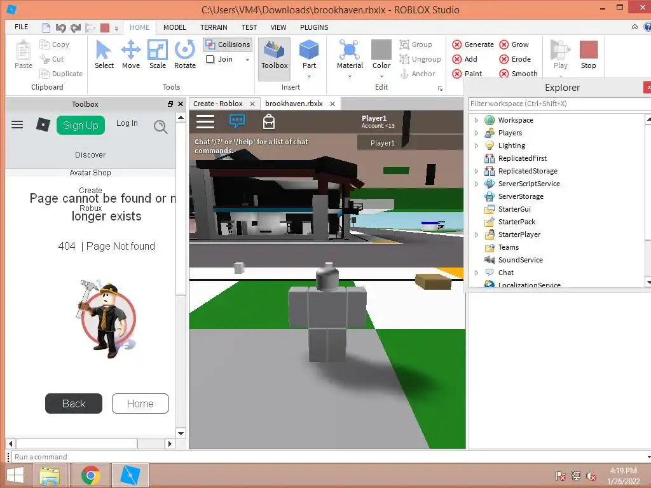The image size is (651, 488).
Task: Click the green Sign Up button
Action: click(x=81, y=125)
